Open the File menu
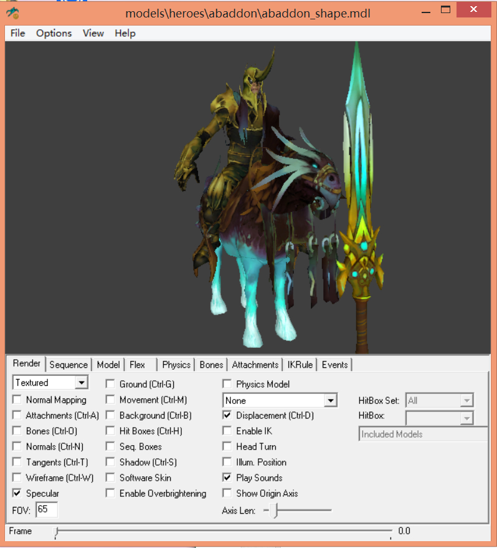 point(18,33)
